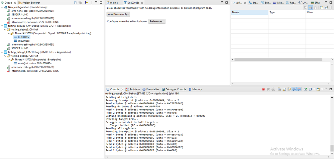This screenshot has width=334, height=159.
Task: Remove launch icon in the Console toolbar
Action: [268, 89]
